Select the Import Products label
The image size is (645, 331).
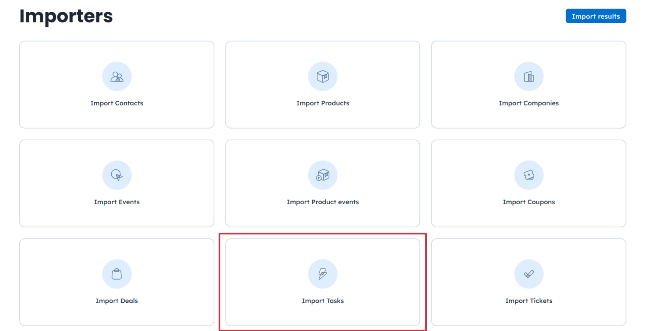(323, 103)
